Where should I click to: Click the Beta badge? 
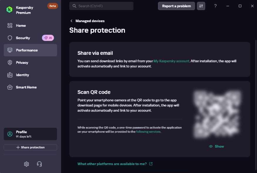53,6
